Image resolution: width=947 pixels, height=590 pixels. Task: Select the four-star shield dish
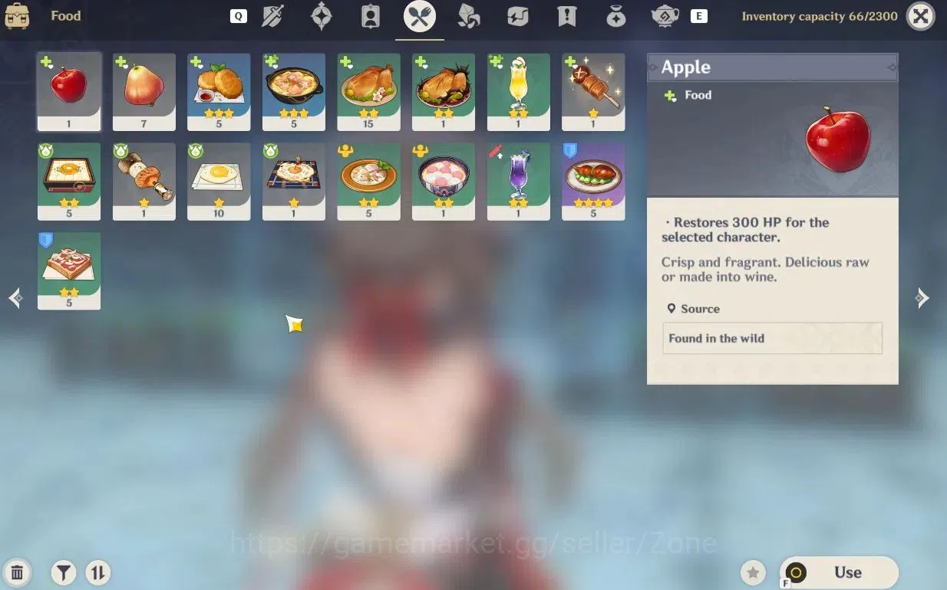point(593,182)
